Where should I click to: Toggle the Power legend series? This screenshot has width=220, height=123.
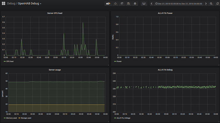119,61
